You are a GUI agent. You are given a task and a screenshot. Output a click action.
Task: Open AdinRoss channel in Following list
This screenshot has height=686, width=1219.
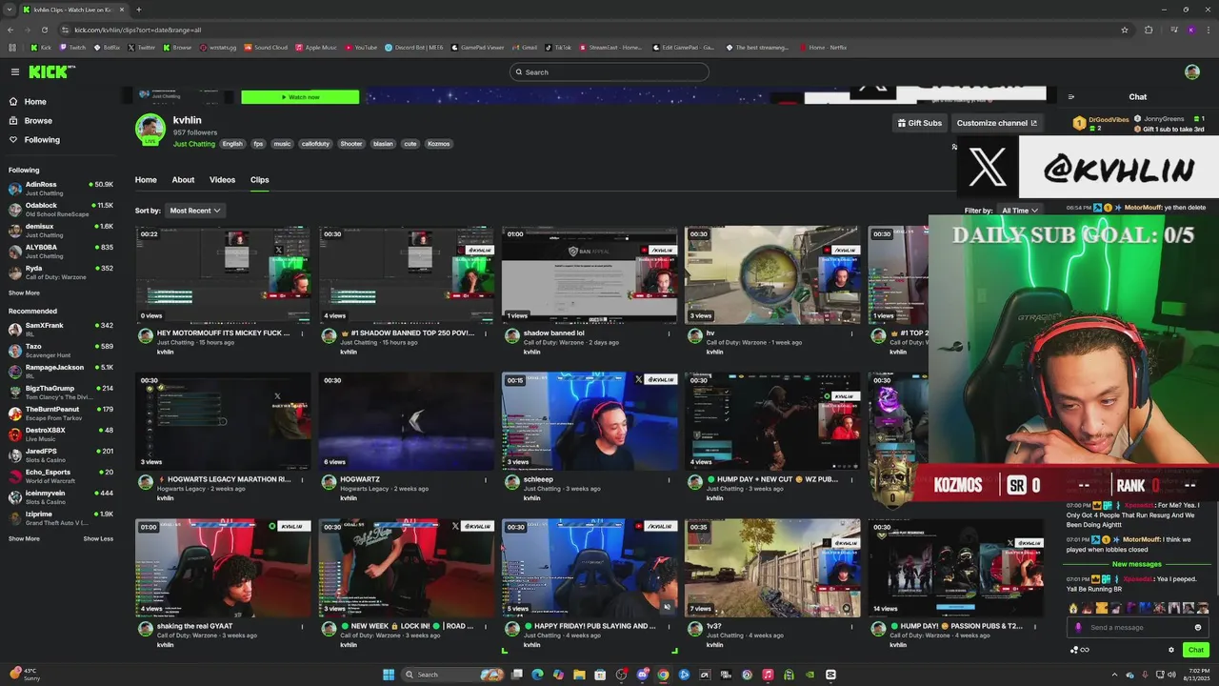tap(61, 188)
